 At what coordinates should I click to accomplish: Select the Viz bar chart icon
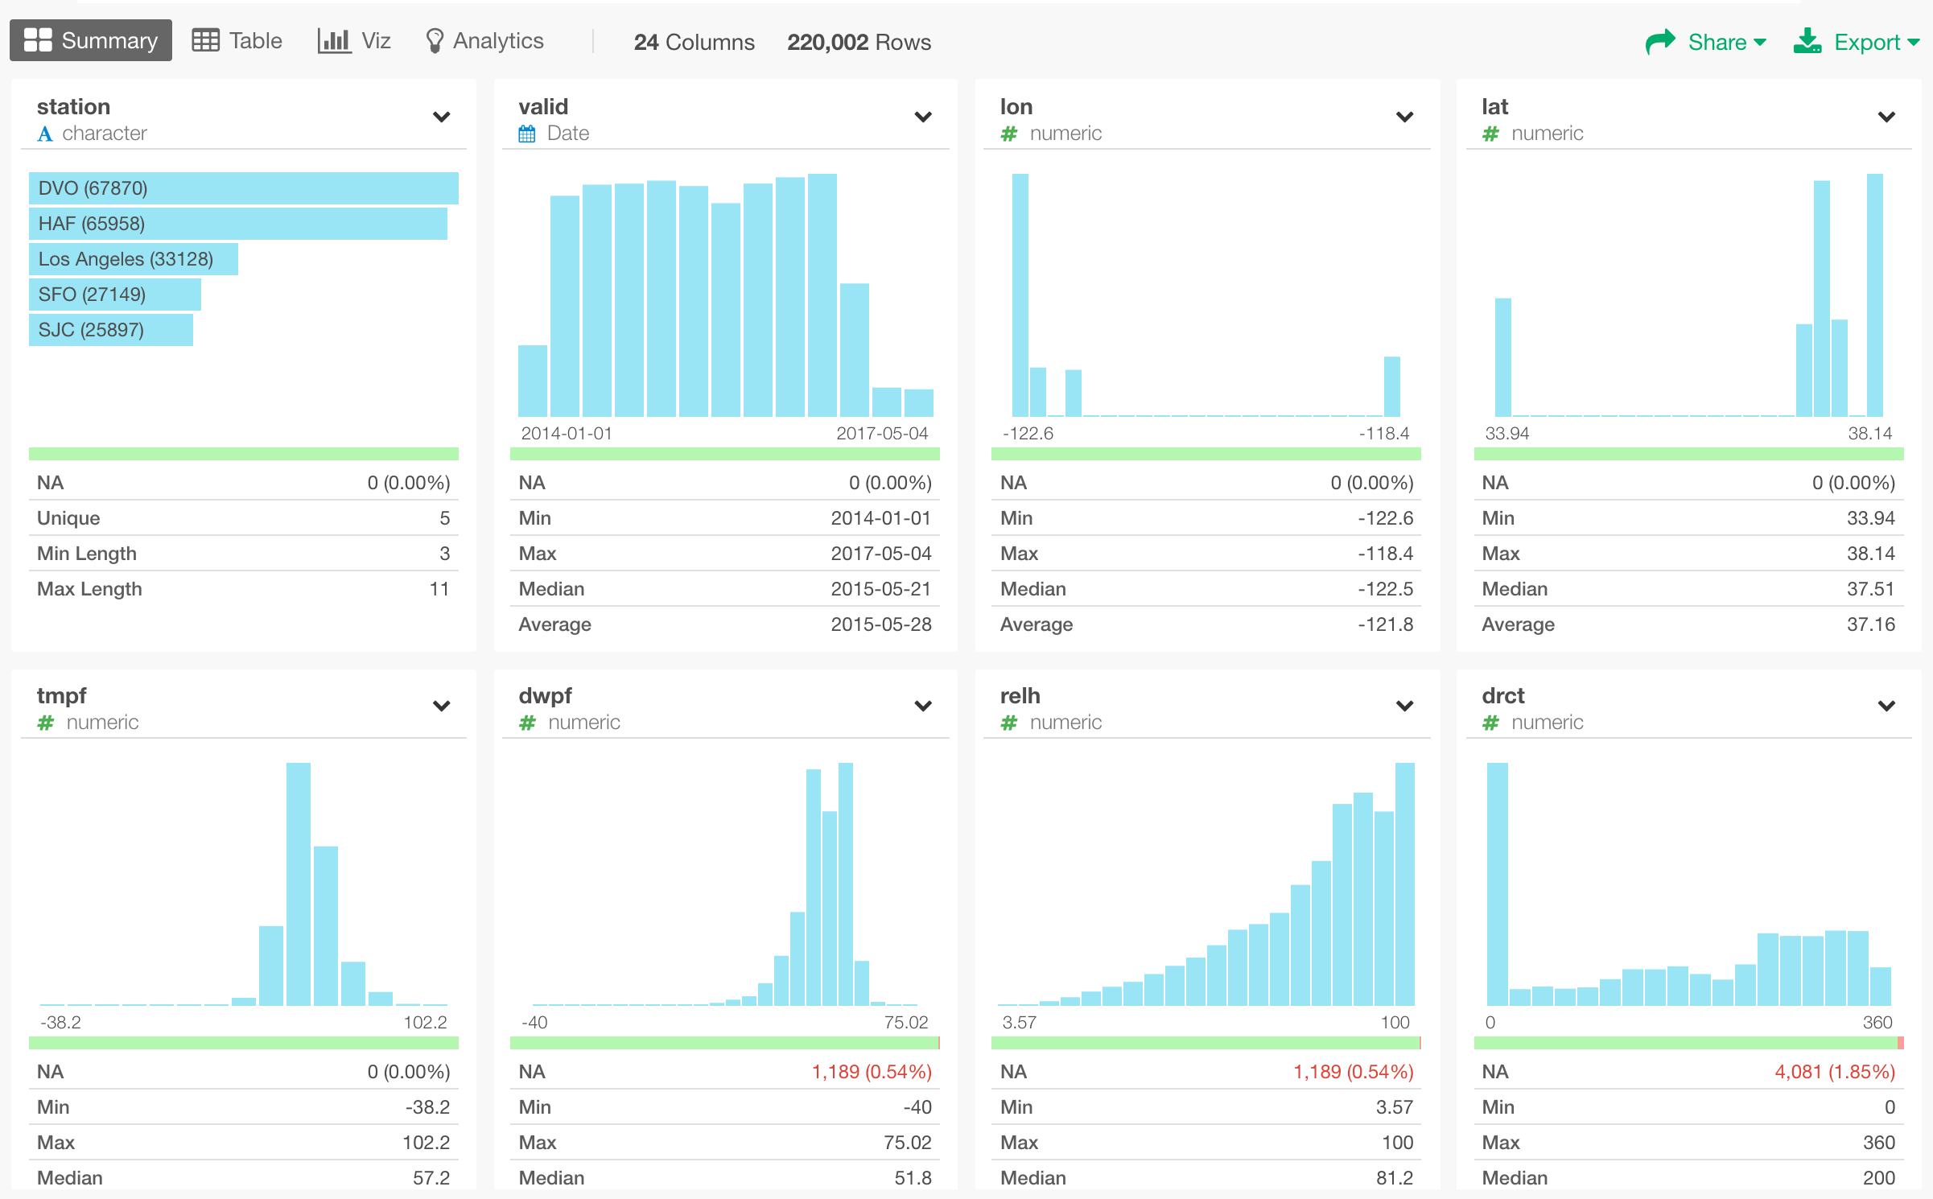click(x=333, y=39)
